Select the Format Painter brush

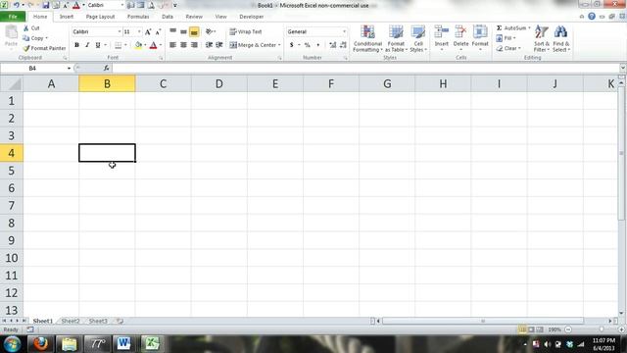[26, 48]
